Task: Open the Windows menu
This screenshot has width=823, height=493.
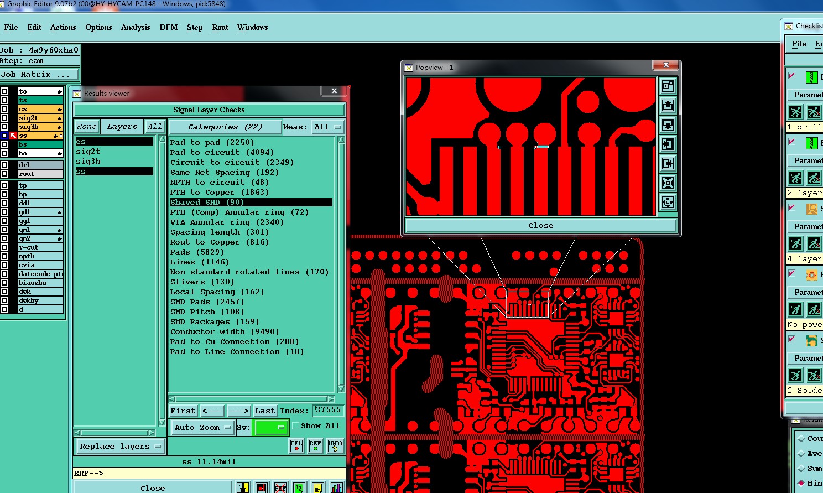Action: (253, 27)
